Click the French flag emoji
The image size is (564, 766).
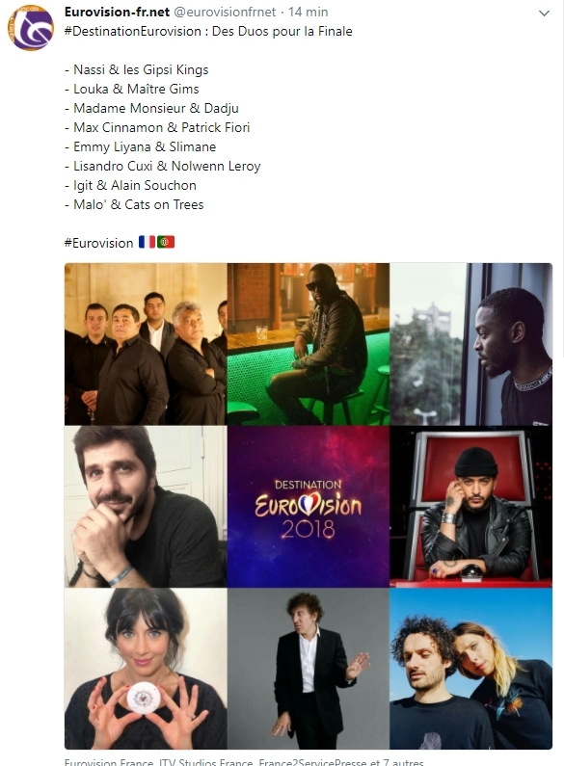[x=147, y=242]
